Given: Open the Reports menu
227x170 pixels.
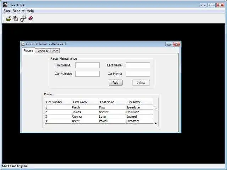Looking at the screenshot, I should point(18,11).
